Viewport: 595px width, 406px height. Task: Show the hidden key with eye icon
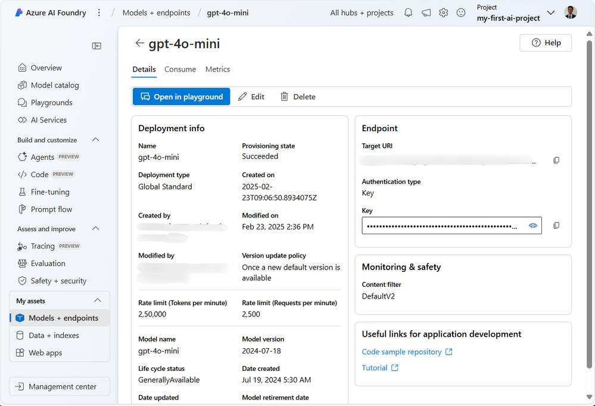tap(533, 225)
